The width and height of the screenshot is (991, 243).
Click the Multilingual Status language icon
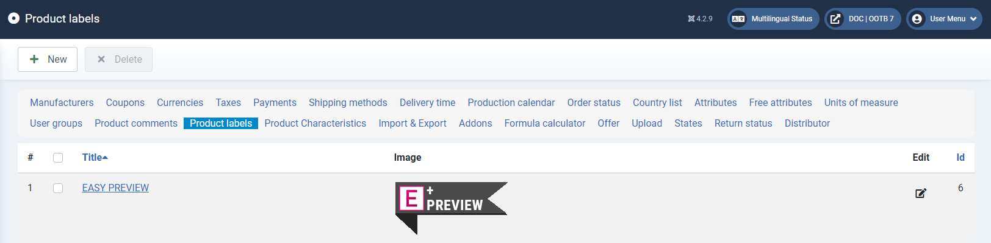click(x=738, y=19)
